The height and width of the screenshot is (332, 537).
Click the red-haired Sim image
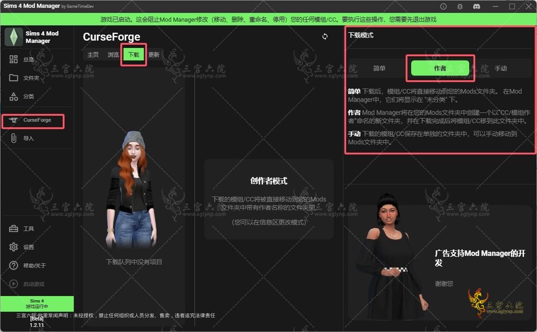[x=132, y=190]
